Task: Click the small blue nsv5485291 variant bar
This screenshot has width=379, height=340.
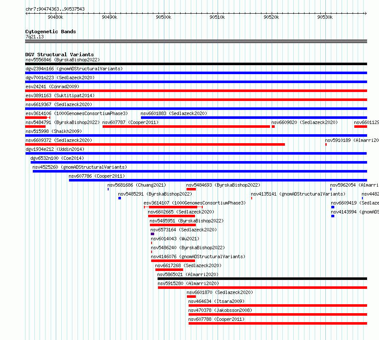Action: 120,198
